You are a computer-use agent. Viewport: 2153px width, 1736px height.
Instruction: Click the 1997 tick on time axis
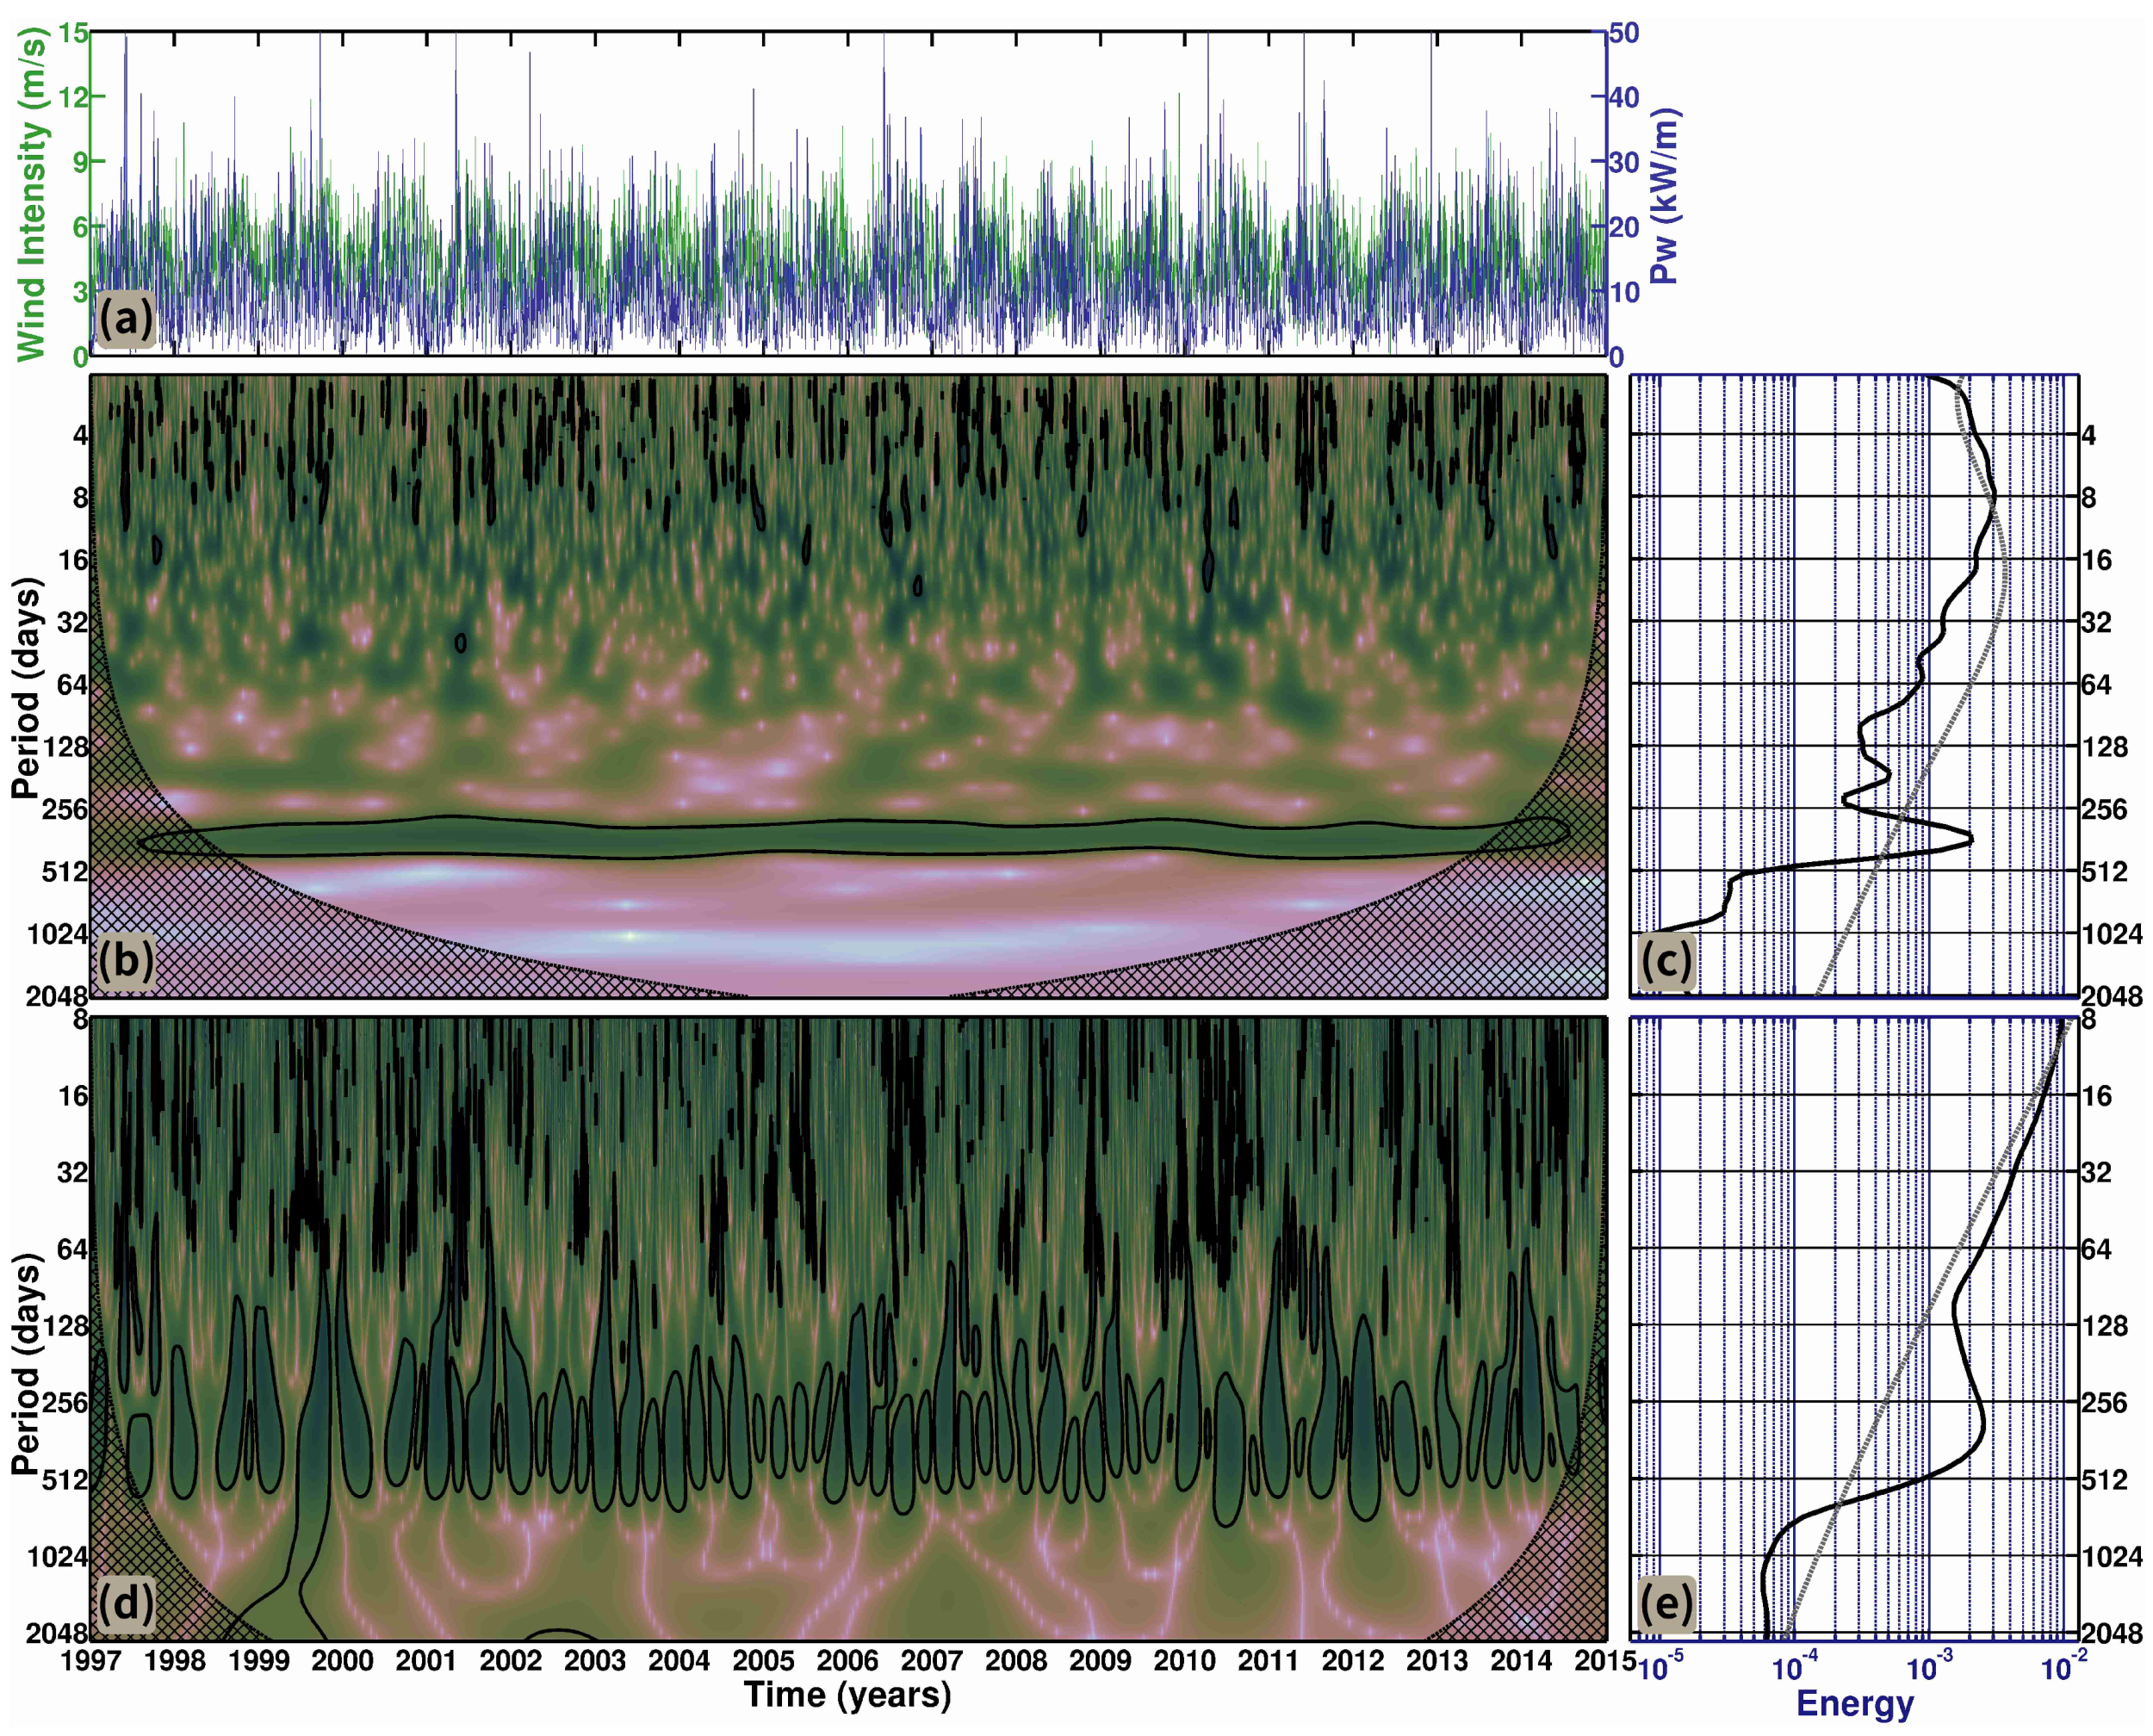click(x=90, y=1661)
